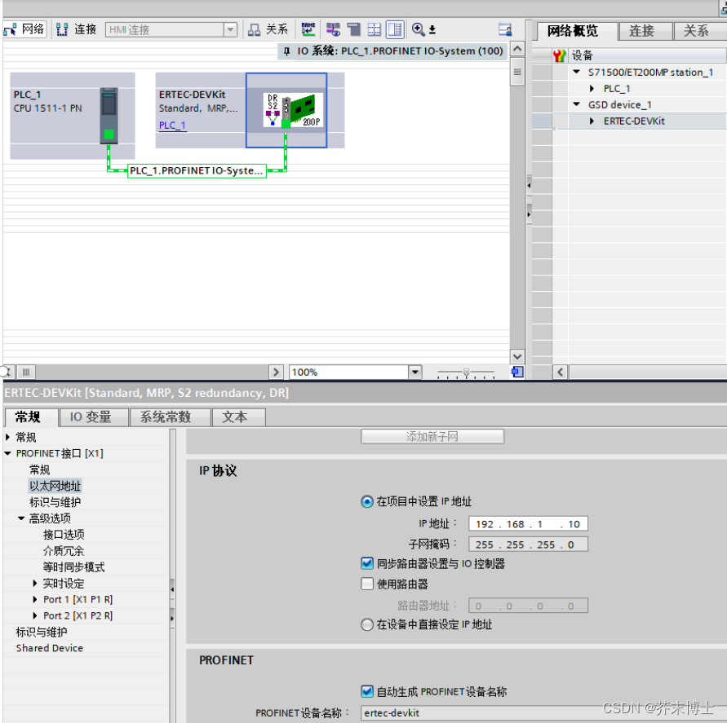This screenshot has width=727, height=723.
Task: Switch to the 网络概览 tab
Action: click(x=573, y=31)
